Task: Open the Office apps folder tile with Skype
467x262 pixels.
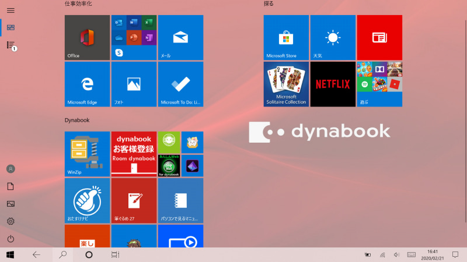Action: 134,38
